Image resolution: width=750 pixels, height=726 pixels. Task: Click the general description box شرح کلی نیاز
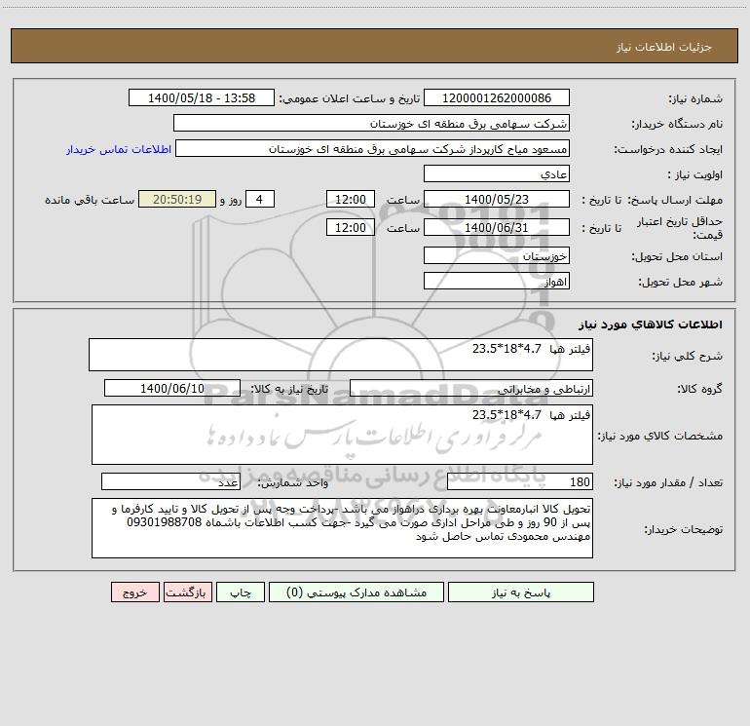341,355
